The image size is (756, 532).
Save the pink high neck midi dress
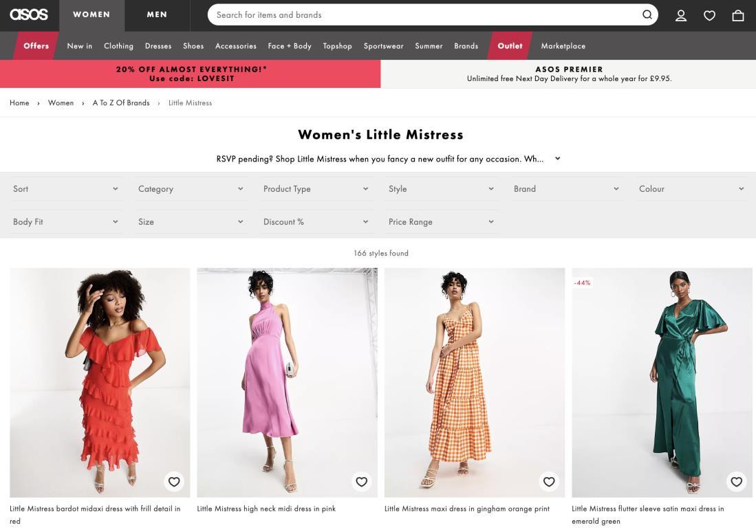click(362, 481)
